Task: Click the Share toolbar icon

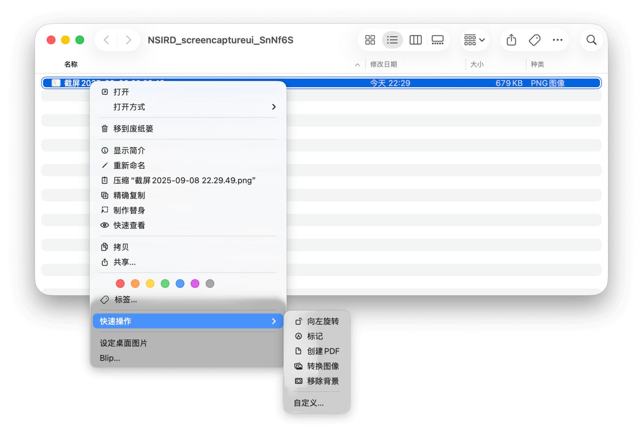Action: 511,40
